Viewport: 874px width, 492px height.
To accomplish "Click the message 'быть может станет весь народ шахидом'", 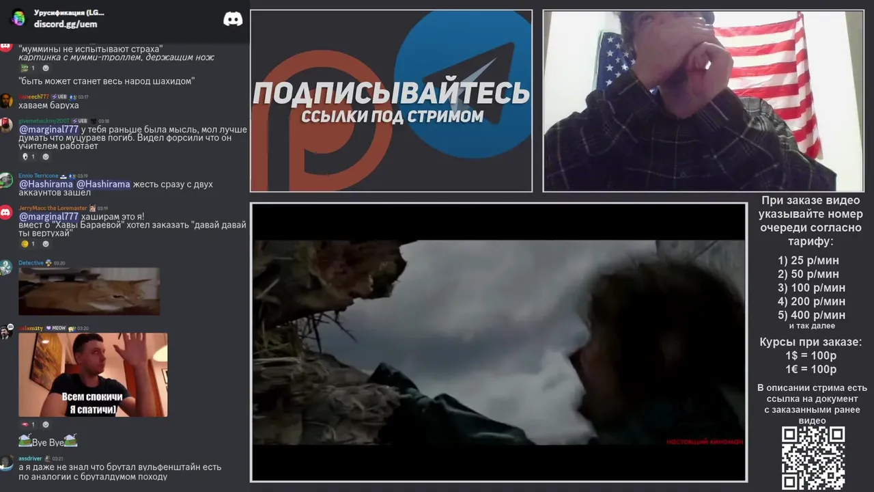I will click(107, 81).
